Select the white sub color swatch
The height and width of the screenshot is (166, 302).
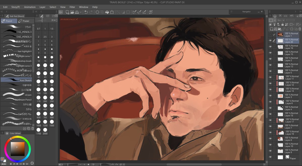point(5,161)
